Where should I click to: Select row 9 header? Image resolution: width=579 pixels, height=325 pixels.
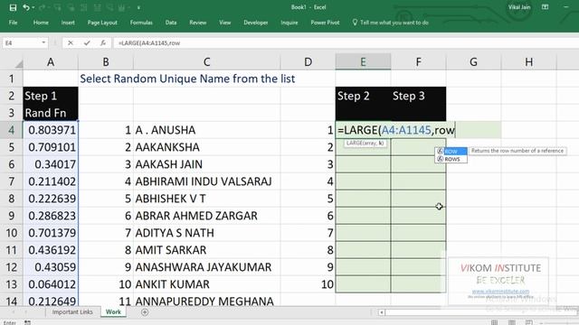click(x=12, y=216)
